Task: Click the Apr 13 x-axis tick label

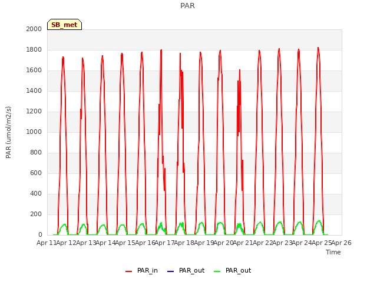Action: click(86, 243)
